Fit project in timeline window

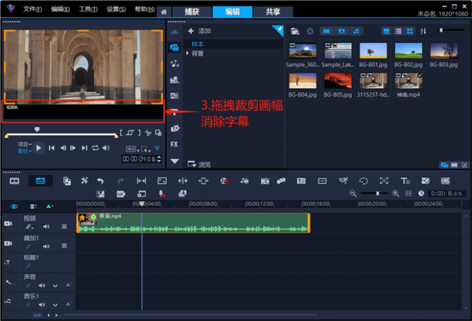408,194
